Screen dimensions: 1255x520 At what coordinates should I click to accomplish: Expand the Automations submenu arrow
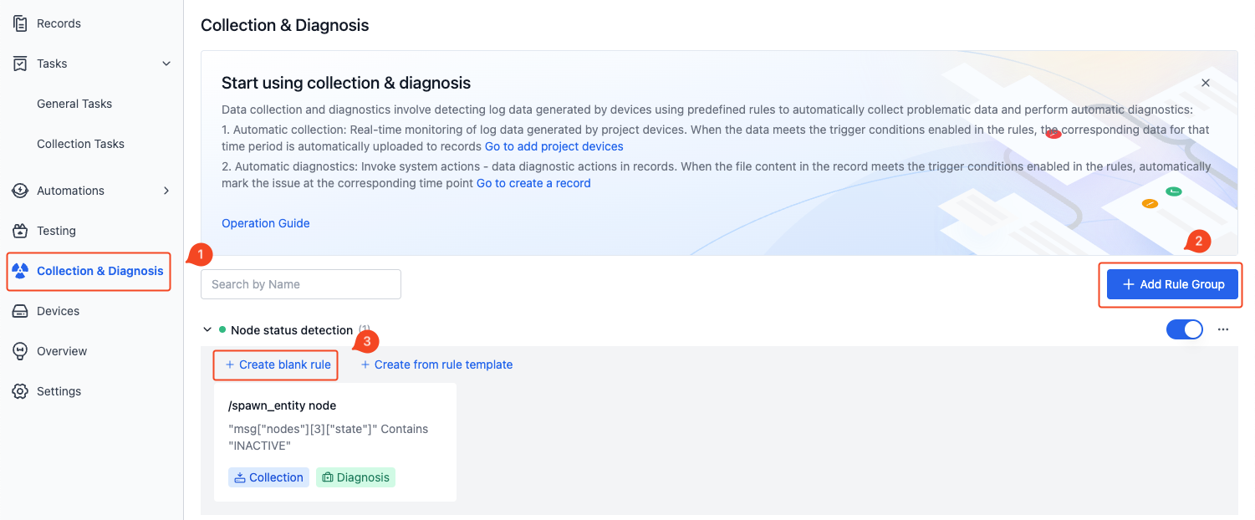(x=166, y=191)
